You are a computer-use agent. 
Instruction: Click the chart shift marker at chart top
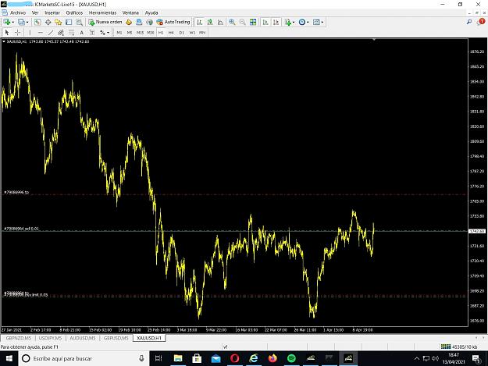click(374, 40)
